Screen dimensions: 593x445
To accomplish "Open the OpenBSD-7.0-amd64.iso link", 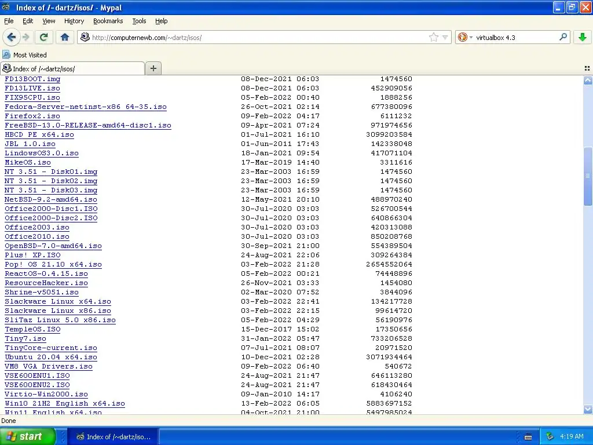I will (53, 246).
